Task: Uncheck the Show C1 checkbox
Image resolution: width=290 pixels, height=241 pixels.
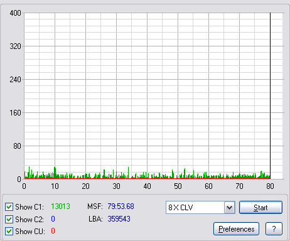Action: (9, 207)
